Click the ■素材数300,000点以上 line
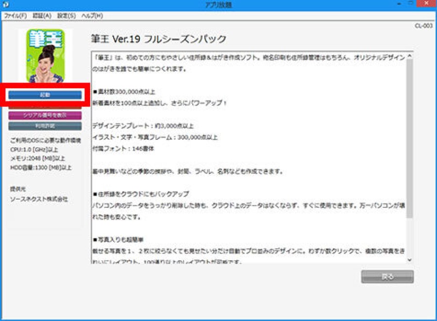Image resolution: width=437 pixels, height=321 pixels. click(124, 92)
